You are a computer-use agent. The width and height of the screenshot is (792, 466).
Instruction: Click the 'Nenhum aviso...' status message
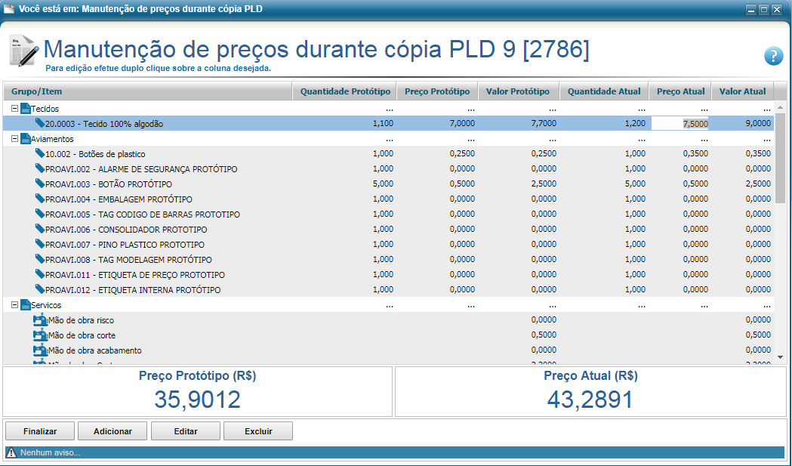point(50,453)
